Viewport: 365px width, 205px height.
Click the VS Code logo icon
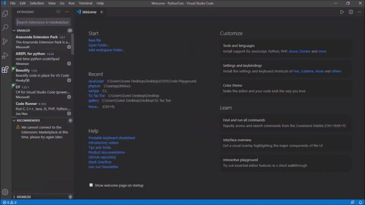pyautogui.click(x=3, y=3)
